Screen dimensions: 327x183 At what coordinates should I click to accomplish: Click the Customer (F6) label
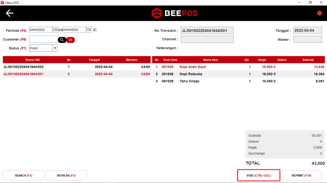coord(15,39)
